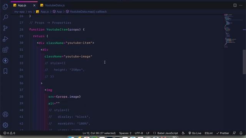
Task: Open notifications bell icon
Action: [241, 133]
